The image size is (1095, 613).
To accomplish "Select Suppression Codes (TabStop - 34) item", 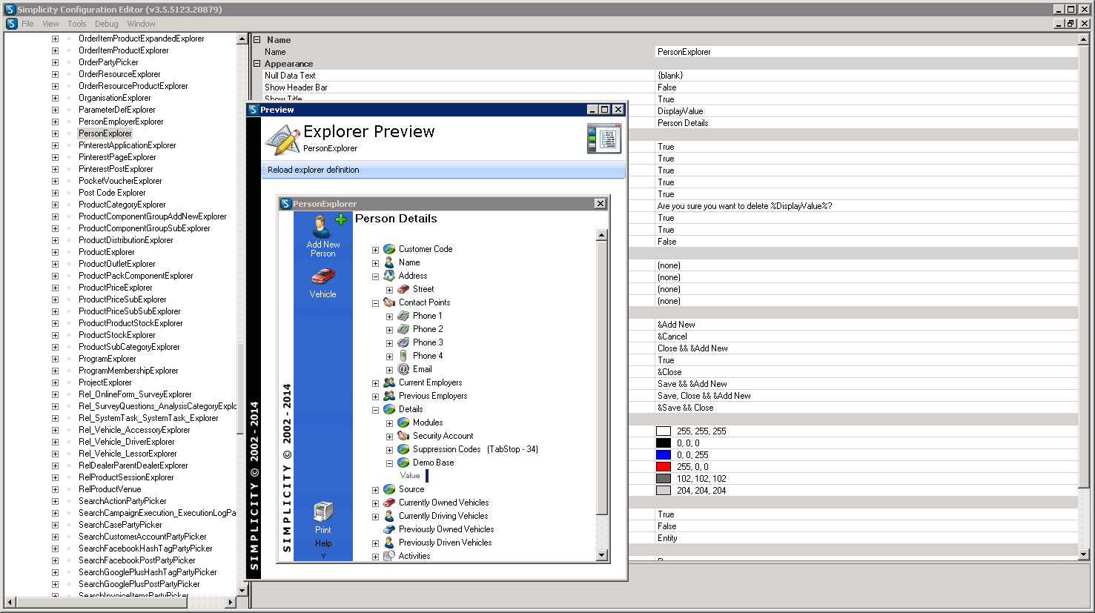I will [475, 449].
